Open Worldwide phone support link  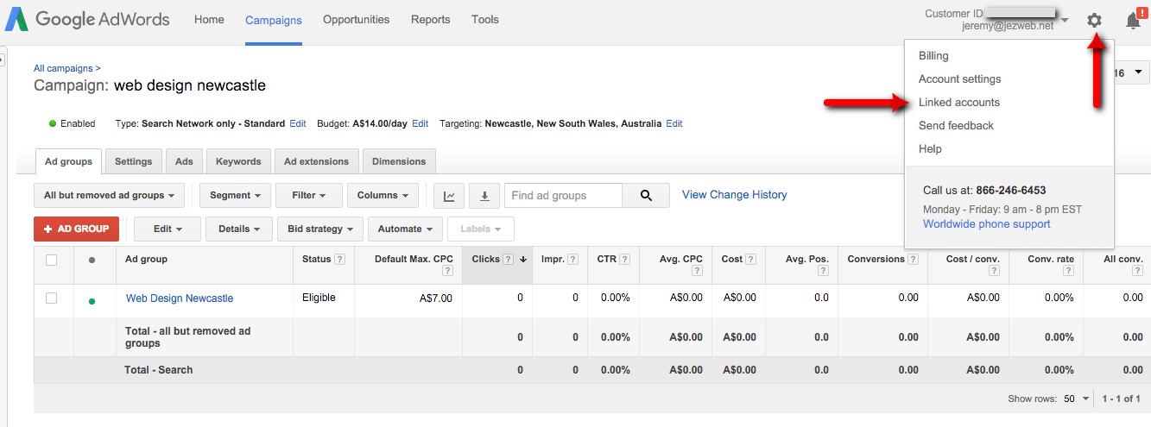[987, 224]
